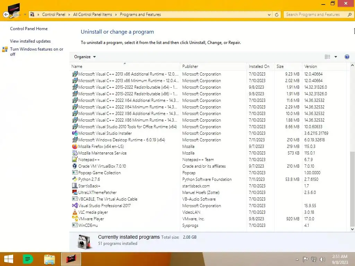Click the UltraUXThemePatcher icon
355x266 pixels.
tap(75, 192)
